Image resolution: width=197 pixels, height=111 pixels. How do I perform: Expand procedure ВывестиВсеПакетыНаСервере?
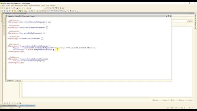pos(8,22)
